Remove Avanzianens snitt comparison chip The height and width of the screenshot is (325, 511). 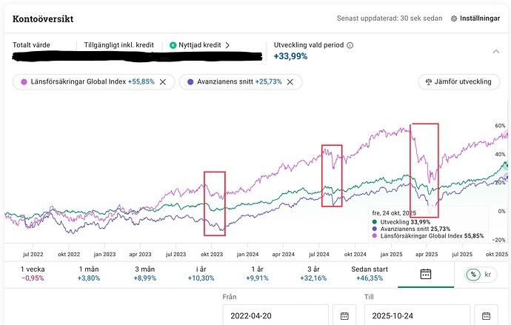[x=290, y=81]
